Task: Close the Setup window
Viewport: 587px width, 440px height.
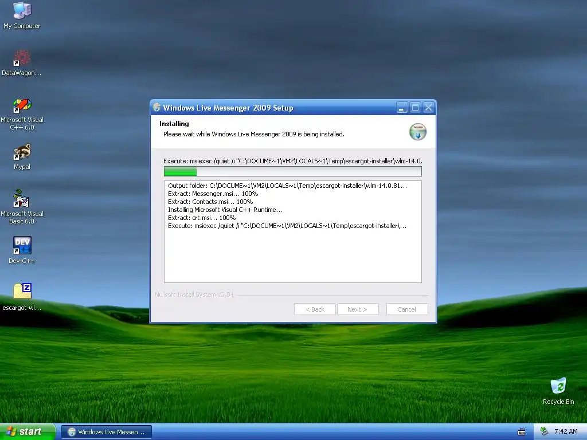Action: pos(428,108)
